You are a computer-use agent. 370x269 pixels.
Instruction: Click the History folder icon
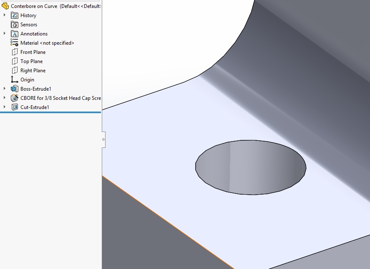[15, 15]
